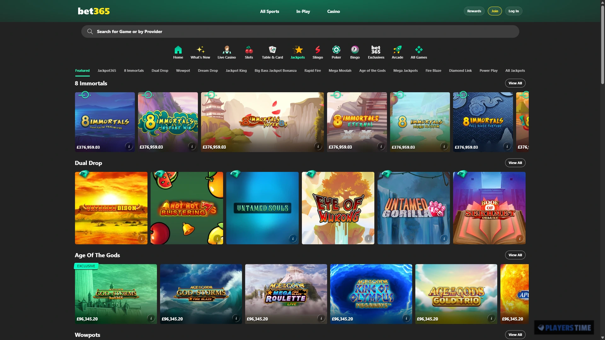Open In-Play in top navigation

(x=303, y=11)
